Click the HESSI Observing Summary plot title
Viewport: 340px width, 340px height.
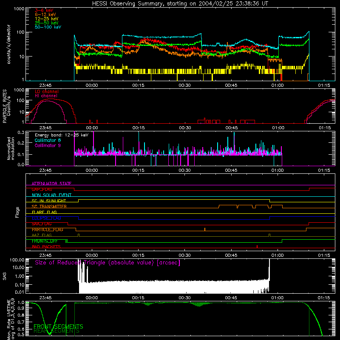pyautogui.click(x=180, y=4)
